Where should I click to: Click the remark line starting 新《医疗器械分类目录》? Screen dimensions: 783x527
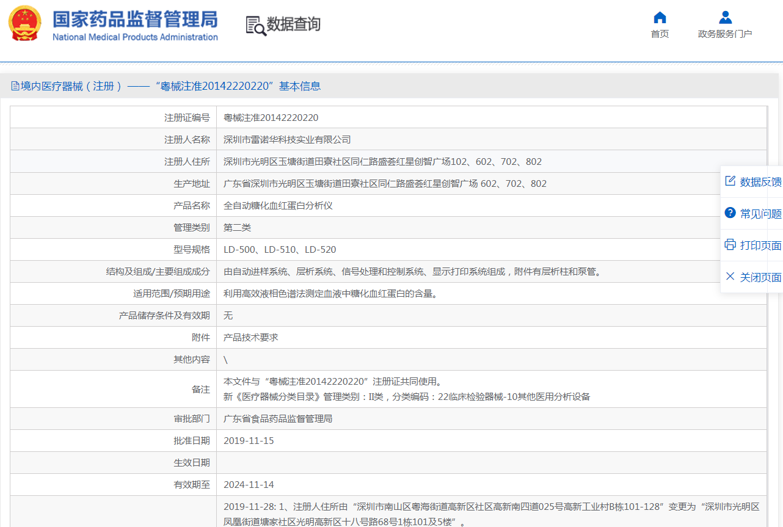407,397
